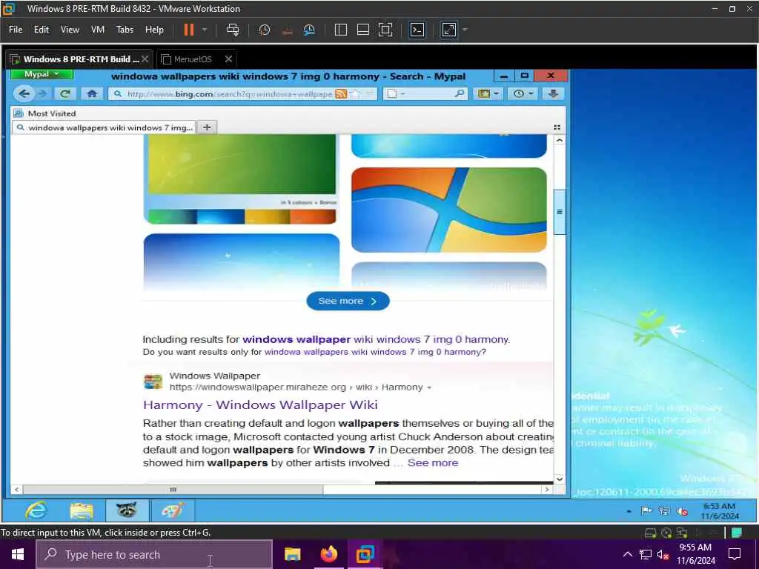Open a new Mypal tab with the plus
759x569 pixels.
207,127
